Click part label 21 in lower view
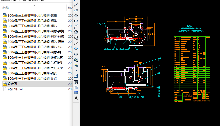Viewport: 220px width, 126px height. tap(143, 97)
